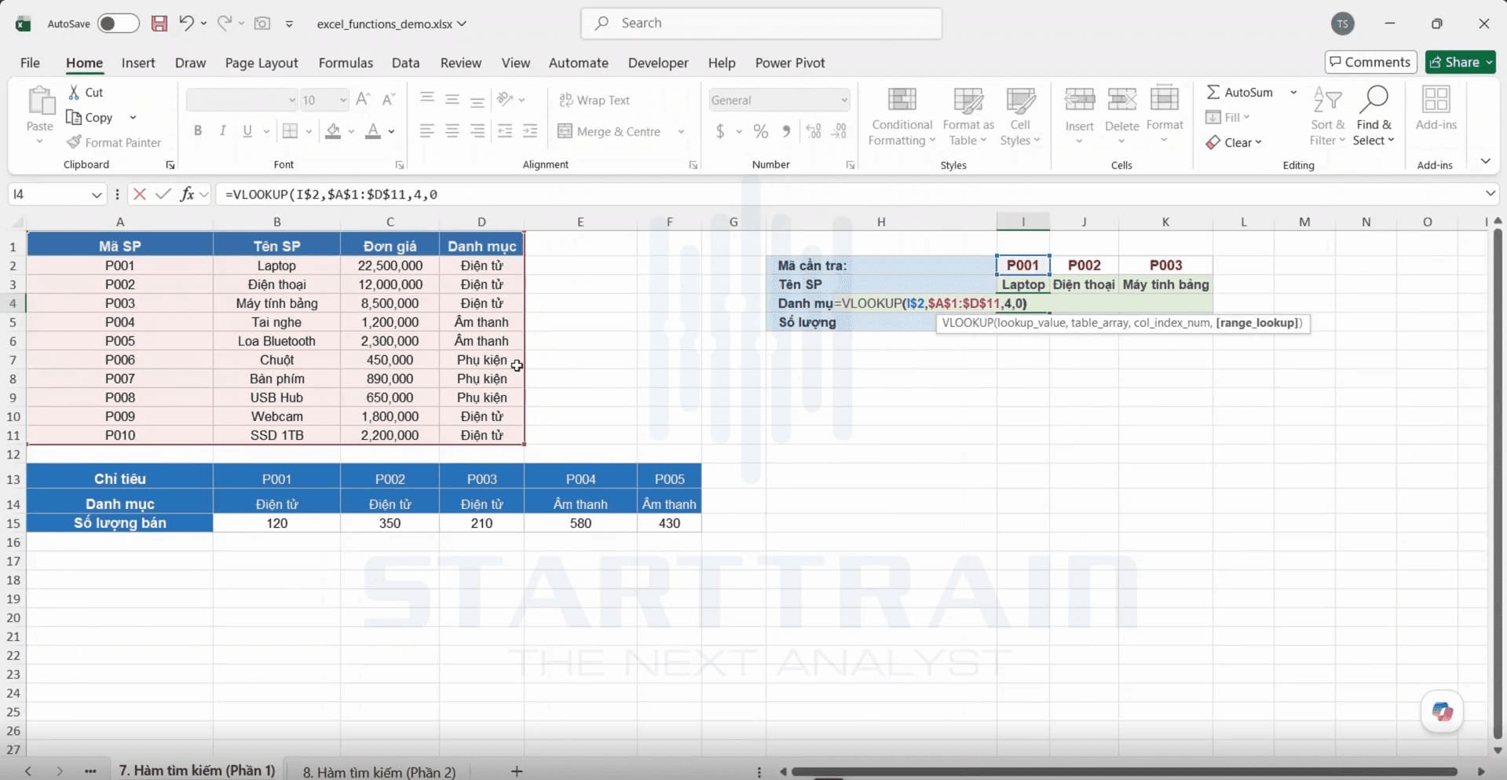Viewport: 1507px width, 780px height.
Task: Open the Formulas ribbon tab
Action: pos(346,63)
